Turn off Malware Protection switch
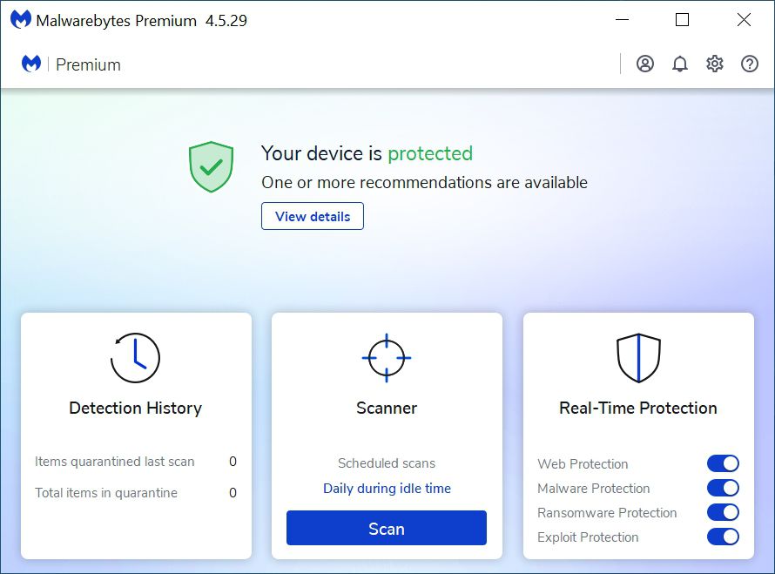 tap(723, 488)
